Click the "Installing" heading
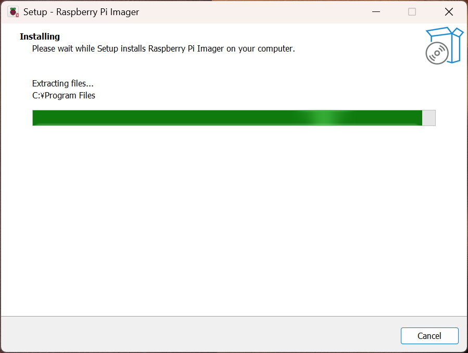 pyautogui.click(x=40, y=36)
